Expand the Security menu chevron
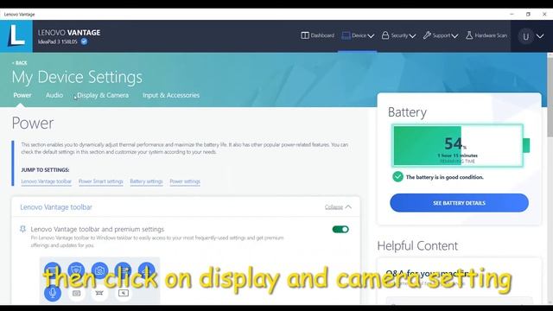The height and width of the screenshot is (311, 553). pos(413,36)
